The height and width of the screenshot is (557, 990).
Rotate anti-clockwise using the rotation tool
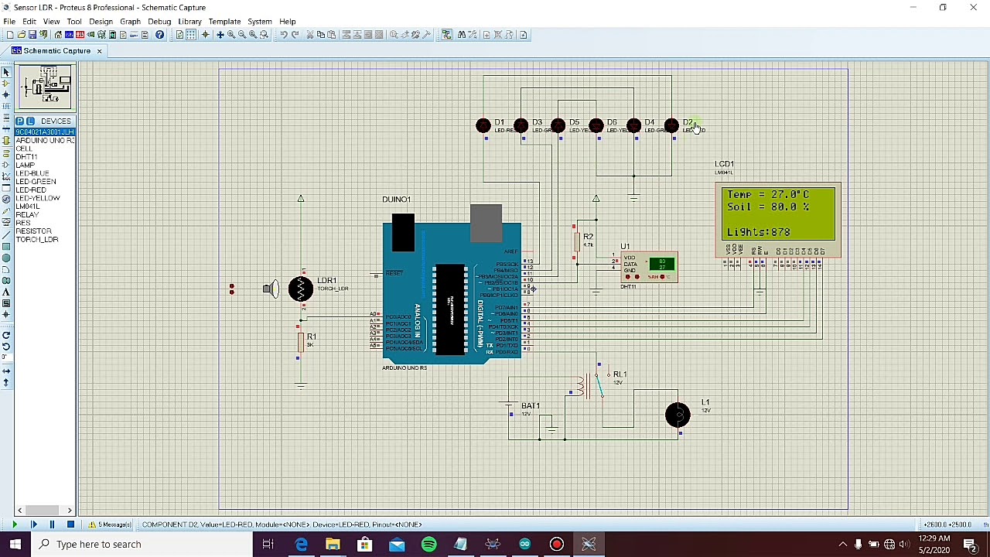click(x=6, y=346)
